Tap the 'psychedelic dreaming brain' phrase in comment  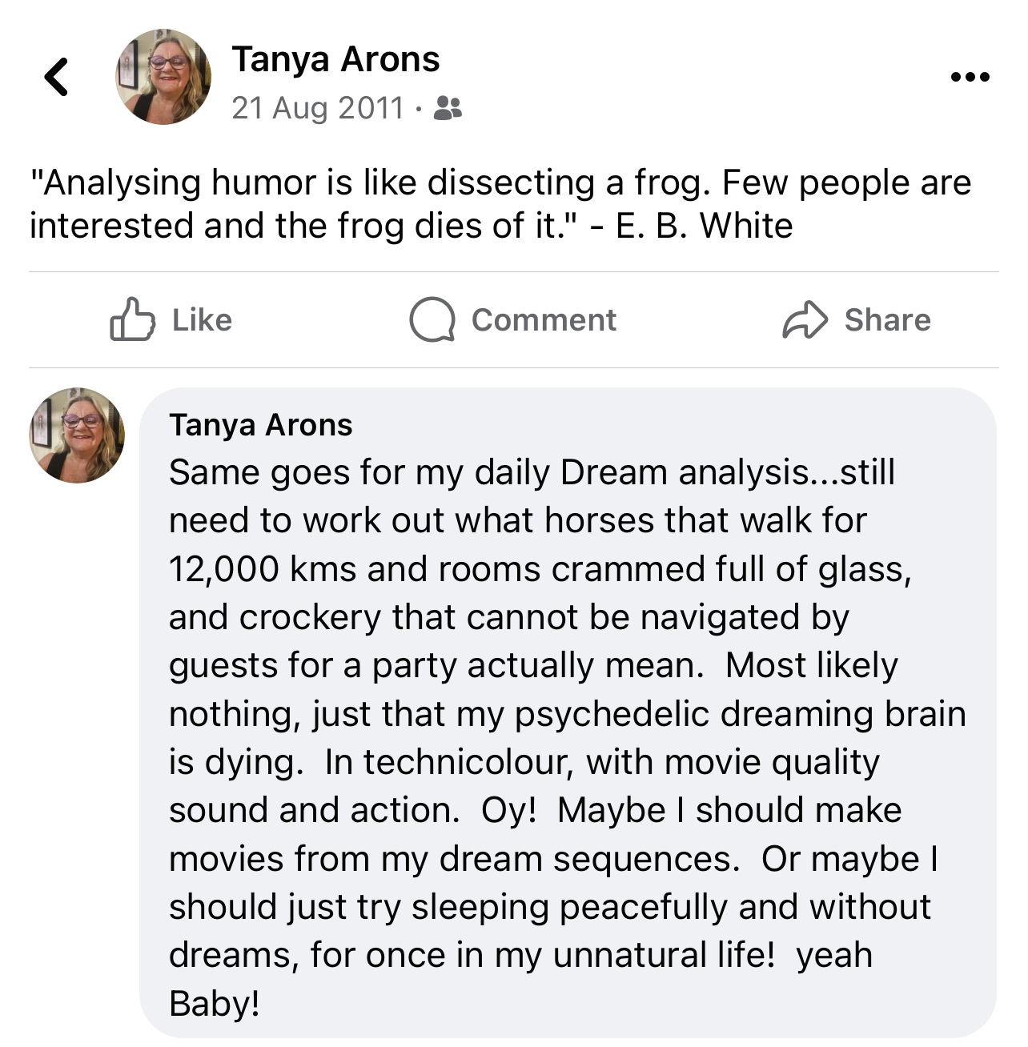(x=740, y=714)
